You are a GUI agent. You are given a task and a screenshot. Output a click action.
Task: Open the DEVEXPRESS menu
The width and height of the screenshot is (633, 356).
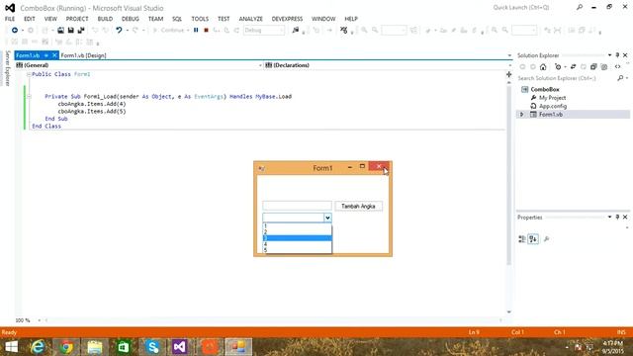coord(287,19)
